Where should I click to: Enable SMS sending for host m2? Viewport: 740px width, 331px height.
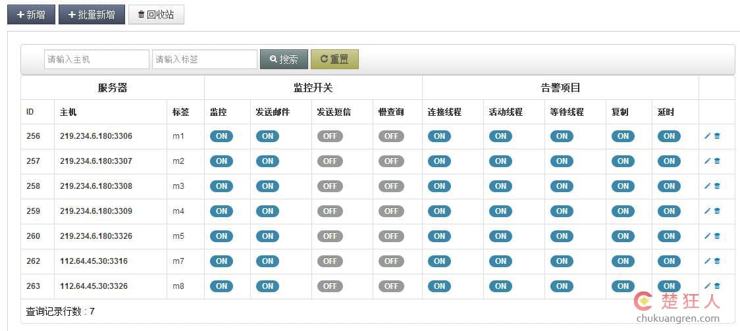tap(329, 161)
